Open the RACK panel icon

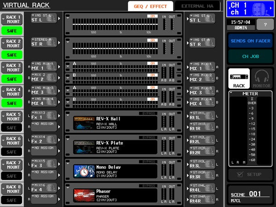tap(239, 79)
